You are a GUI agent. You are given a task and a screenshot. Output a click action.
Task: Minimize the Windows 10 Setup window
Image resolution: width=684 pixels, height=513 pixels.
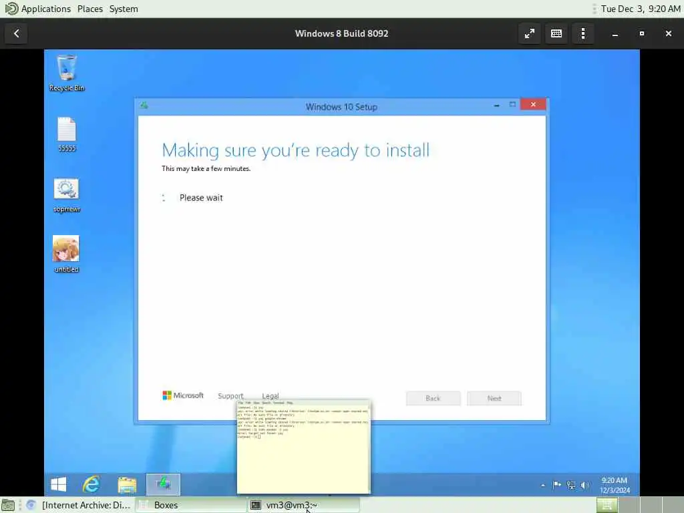pos(496,105)
